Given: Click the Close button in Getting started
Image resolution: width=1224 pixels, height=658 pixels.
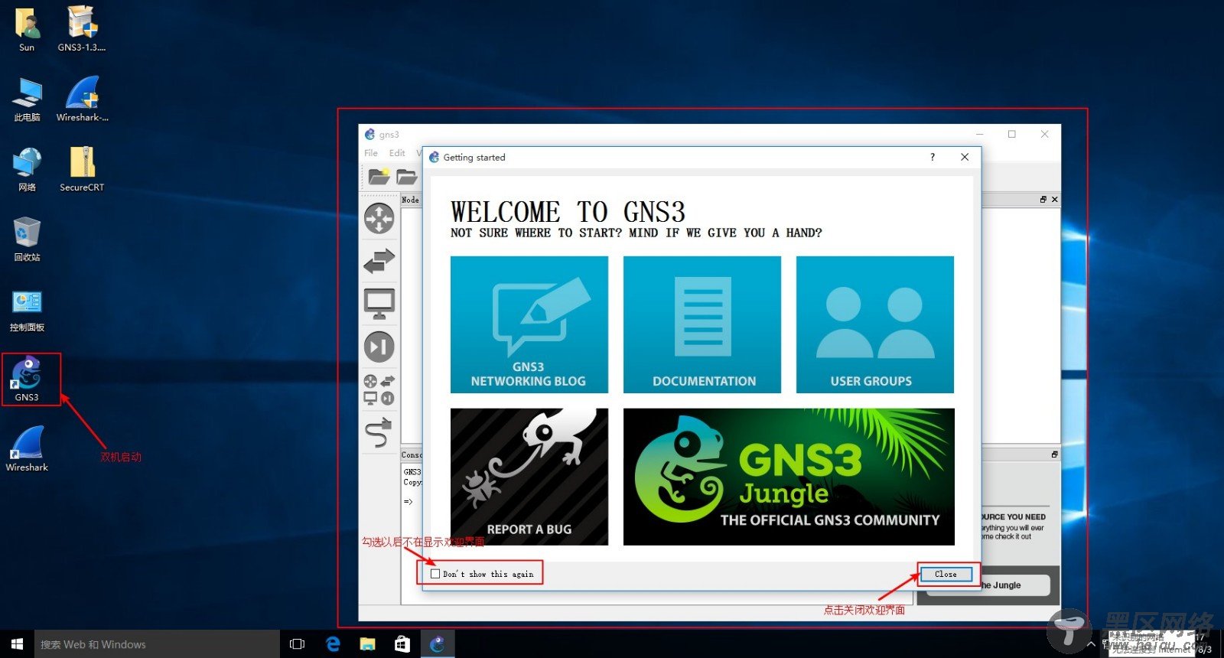Looking at the screenshot, I should pos(946,574).
